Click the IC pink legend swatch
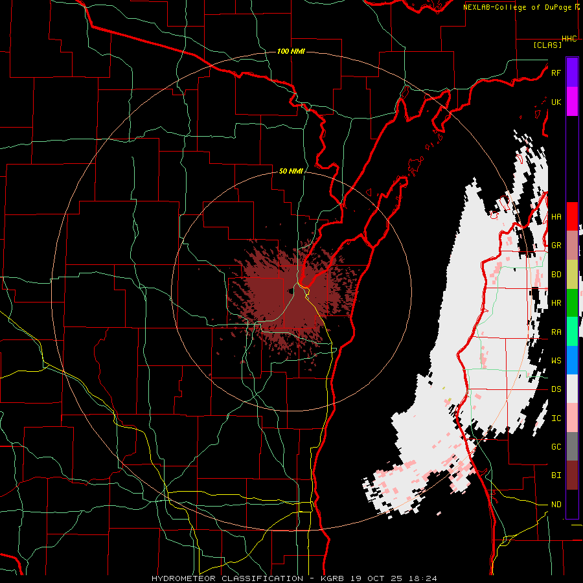Screen dimensions: 583x583 tap(572, 418)
